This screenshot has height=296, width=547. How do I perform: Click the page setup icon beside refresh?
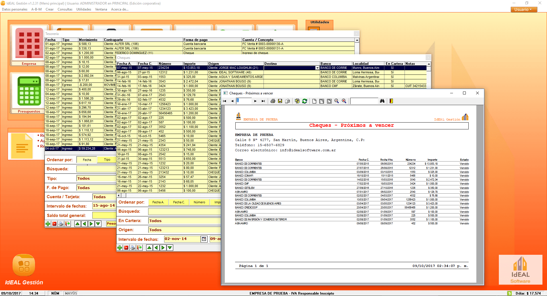click(297, 101)
